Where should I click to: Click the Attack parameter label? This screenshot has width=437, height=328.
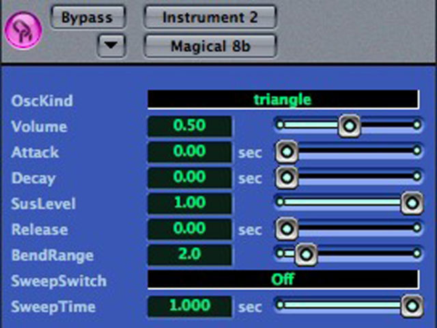(35, 152)
